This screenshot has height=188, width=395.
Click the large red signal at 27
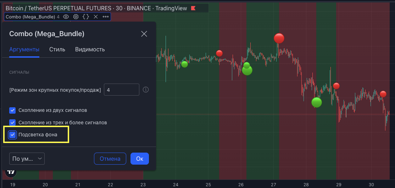[279, 38]
